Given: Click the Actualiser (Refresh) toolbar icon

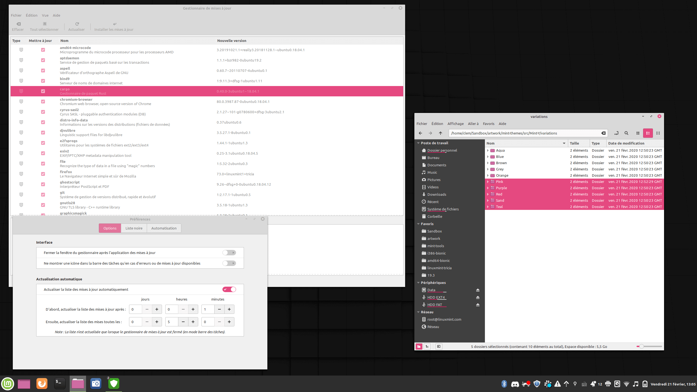Looking at the screenshot, I should [76, 26].
